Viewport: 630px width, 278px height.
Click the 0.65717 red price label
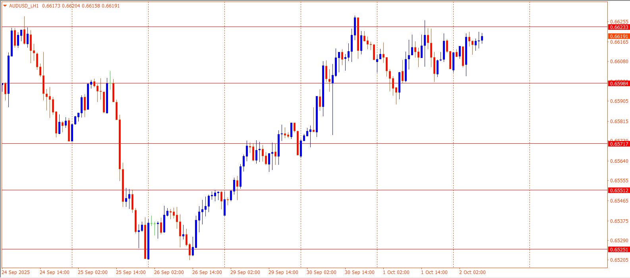click(619, 144)
